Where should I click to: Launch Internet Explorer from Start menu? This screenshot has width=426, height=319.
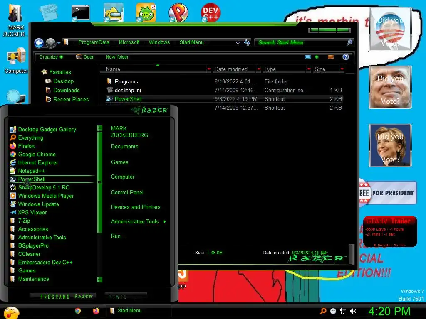(38, 163)
